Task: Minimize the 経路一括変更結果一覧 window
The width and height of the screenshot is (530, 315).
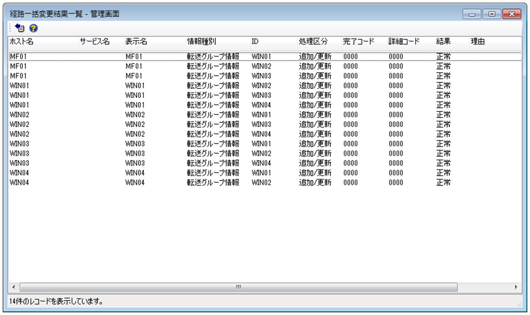Action: (473, 14)
